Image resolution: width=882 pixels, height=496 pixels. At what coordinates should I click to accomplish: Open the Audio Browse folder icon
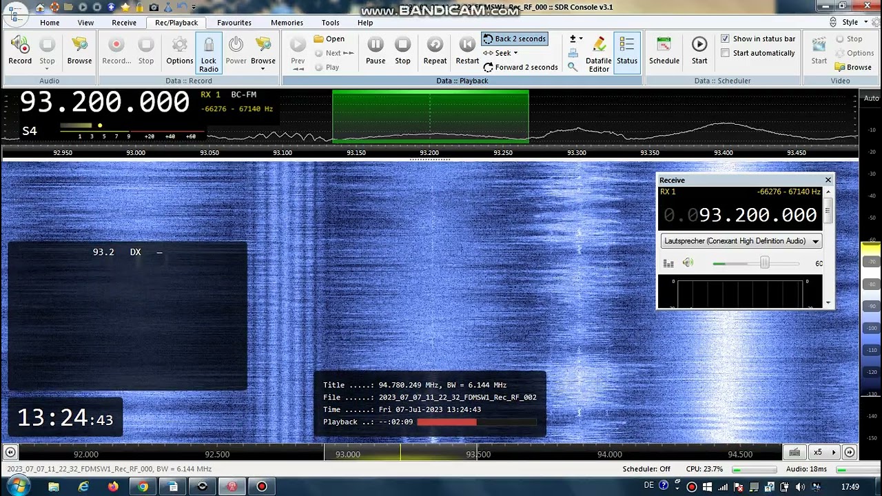[x=79, y=50]
